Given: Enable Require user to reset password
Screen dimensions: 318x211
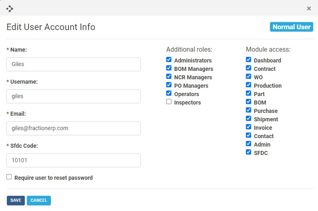Looking at the screenshot, I should point(9,177).
